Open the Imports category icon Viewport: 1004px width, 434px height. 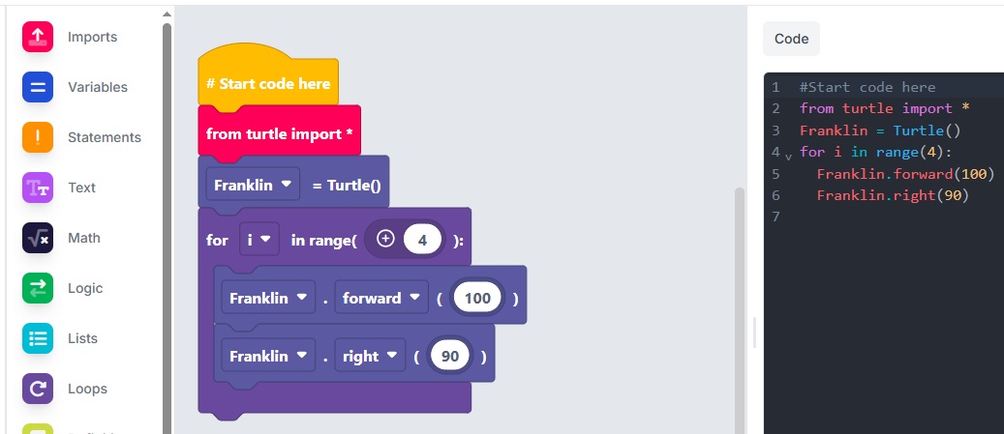pyautogui.click(x=38, y=37)
